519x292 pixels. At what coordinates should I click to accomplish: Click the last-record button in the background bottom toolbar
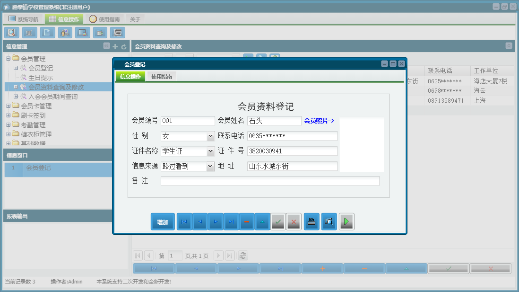pyautogui.click(x=280, y=268)
